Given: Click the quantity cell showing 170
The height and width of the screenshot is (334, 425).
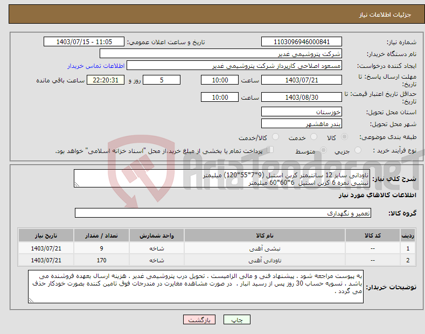Looking at the screenshot, I should point(101,260).
